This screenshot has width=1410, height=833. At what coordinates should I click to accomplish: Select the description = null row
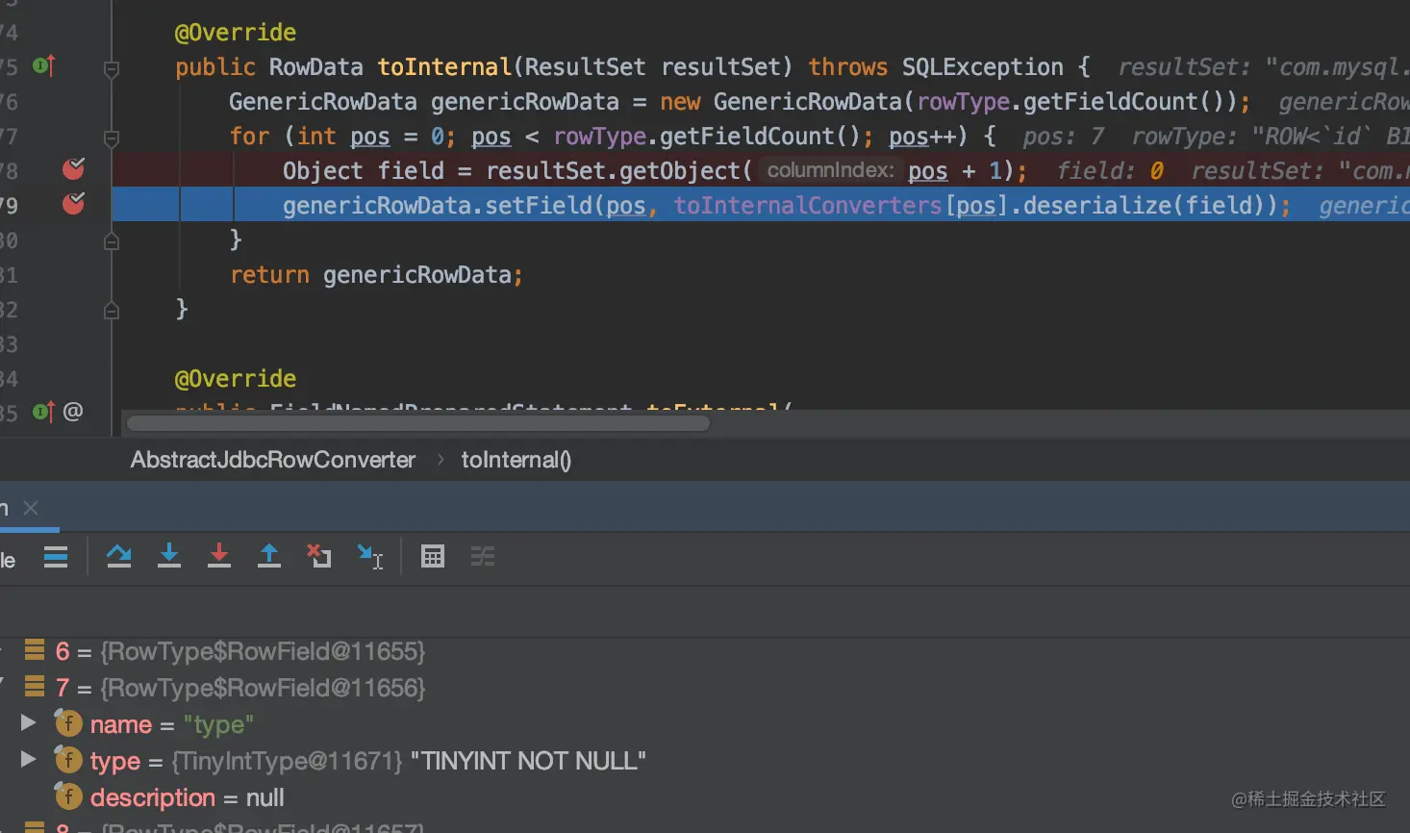click(705, 797)
